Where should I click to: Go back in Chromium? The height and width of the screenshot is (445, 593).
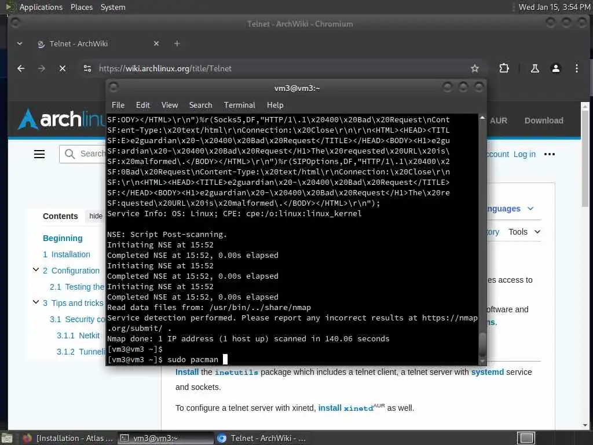(21, 68)
